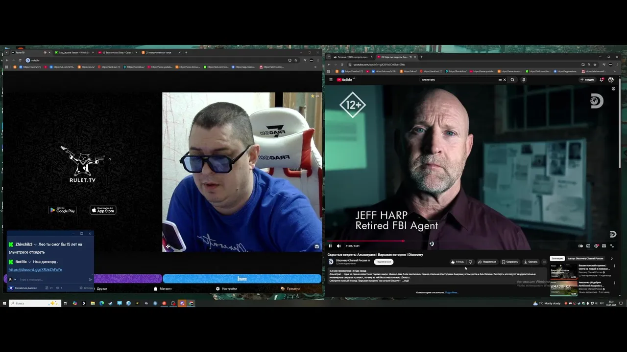Expand BotRix username dropdown in chat
The width and height of the screenshot is (627, 352).
30,262
